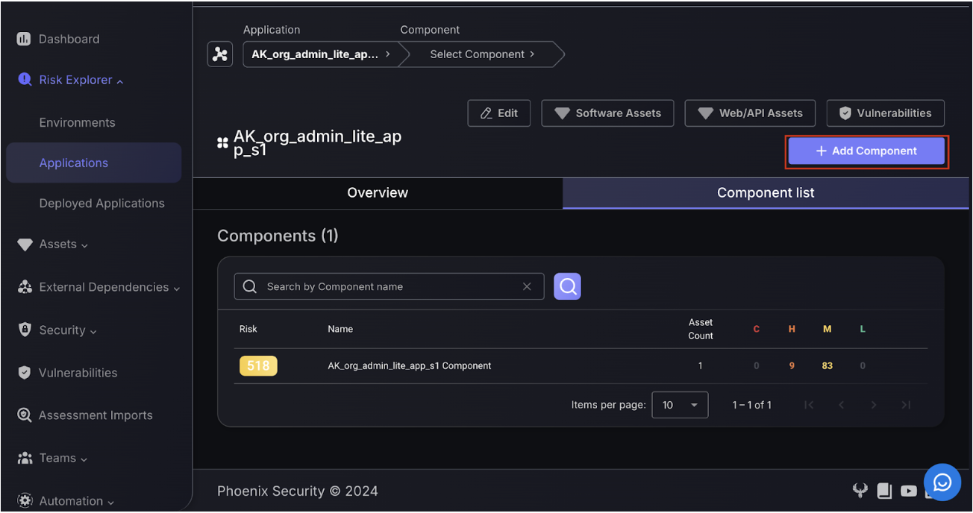The image size is (973, 513).
Task: Click the C critical column header
Action: [757, 329]
